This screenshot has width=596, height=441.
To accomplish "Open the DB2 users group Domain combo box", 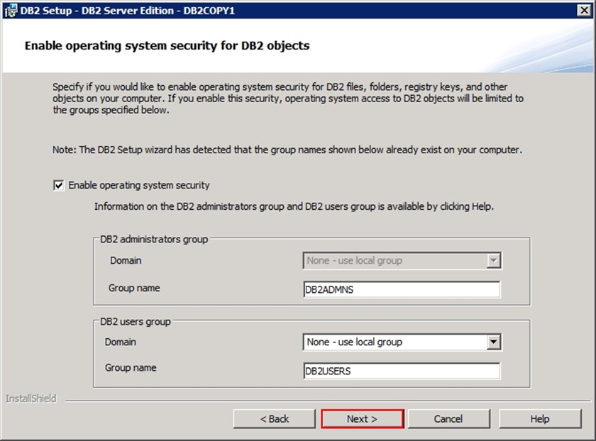I will 394,342.
